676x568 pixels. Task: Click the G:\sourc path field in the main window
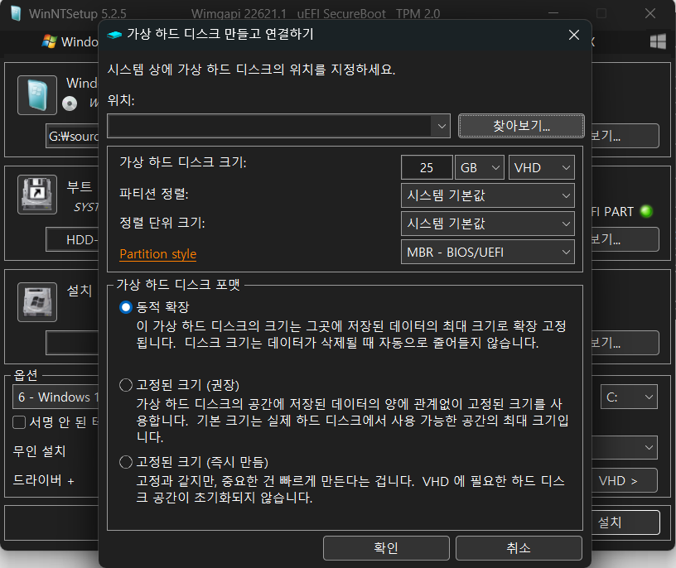coord(72,136)
